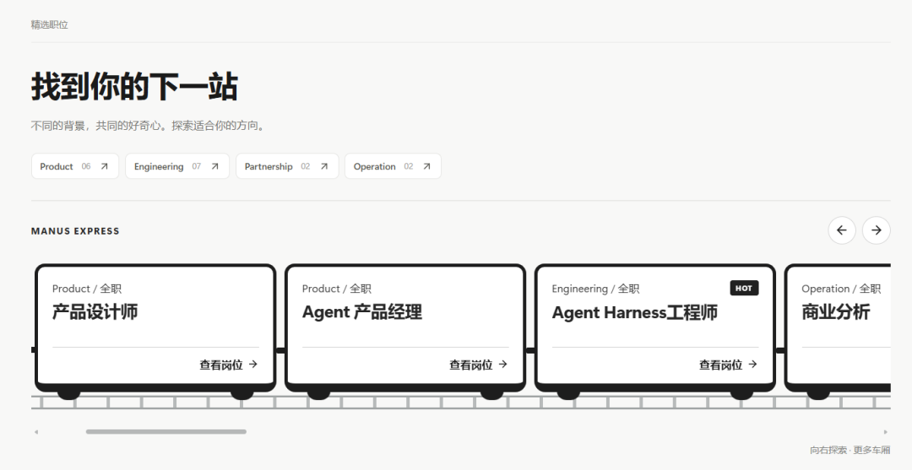912x470 pixels.
Task: Click arrow beside 查看岗位 on Agent 产品经理 card
Action: click(503, 365)
